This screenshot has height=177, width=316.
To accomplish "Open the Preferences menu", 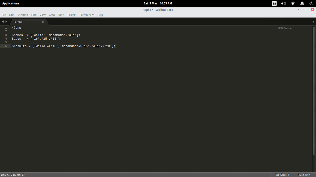I will coord(87,15).
